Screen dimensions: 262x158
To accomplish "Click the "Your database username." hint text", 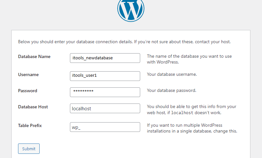I will [x=172, y=74].
